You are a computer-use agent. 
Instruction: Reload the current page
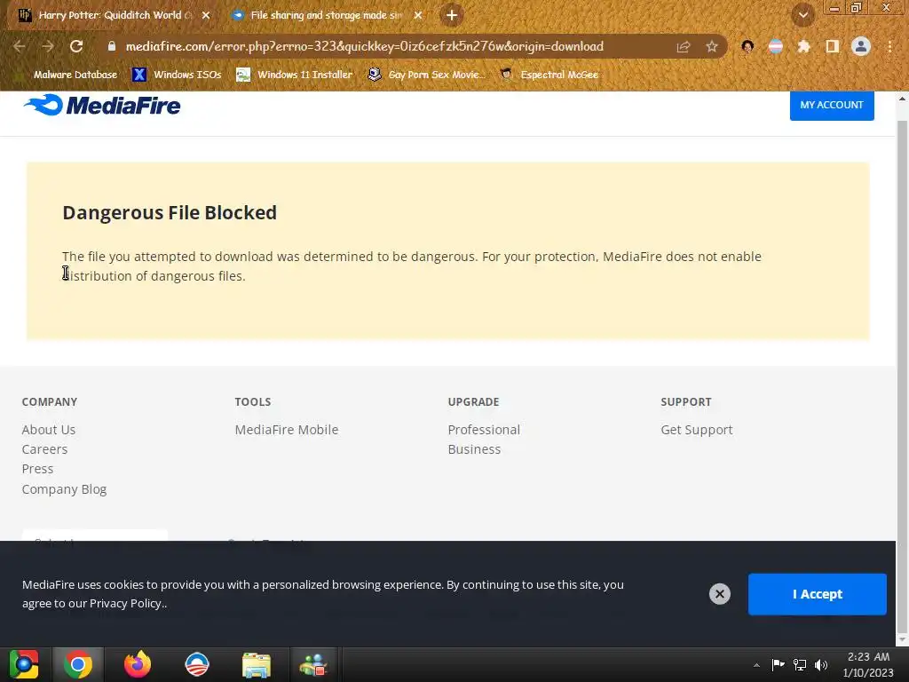[76, 46]
